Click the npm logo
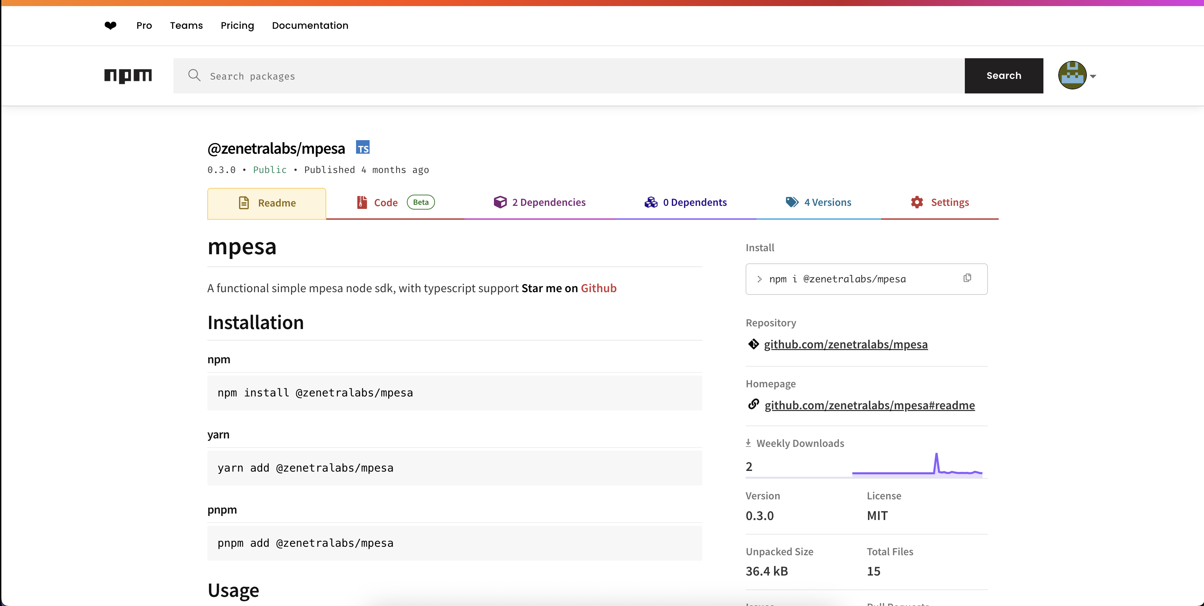The image size is (1204, 606). (128, 76)
